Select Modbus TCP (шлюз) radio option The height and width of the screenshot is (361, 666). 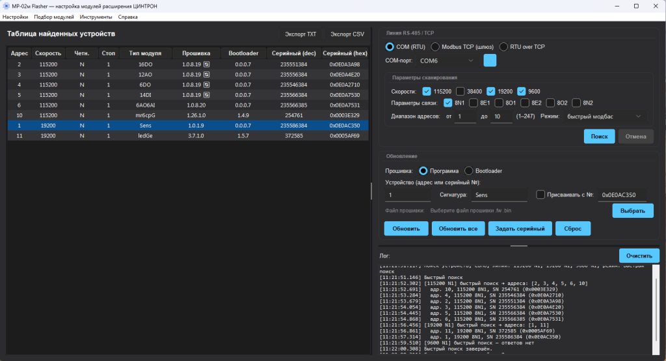tap(435, 47)
